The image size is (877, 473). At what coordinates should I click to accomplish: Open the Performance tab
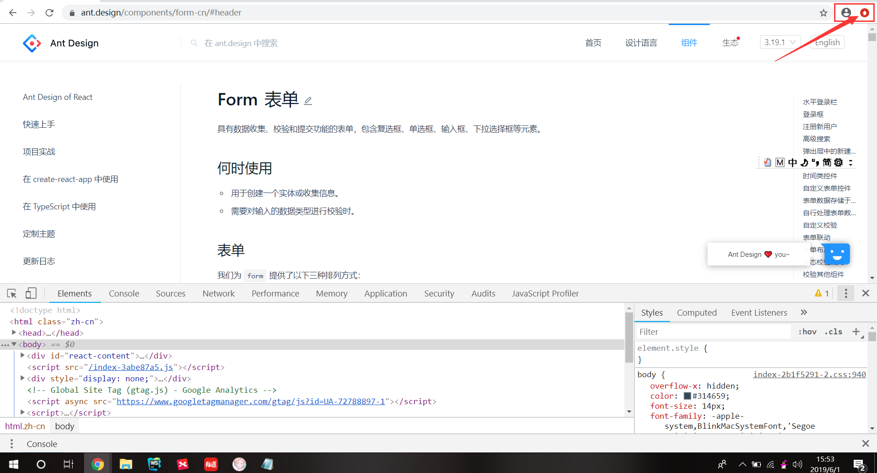coord(275,293)
